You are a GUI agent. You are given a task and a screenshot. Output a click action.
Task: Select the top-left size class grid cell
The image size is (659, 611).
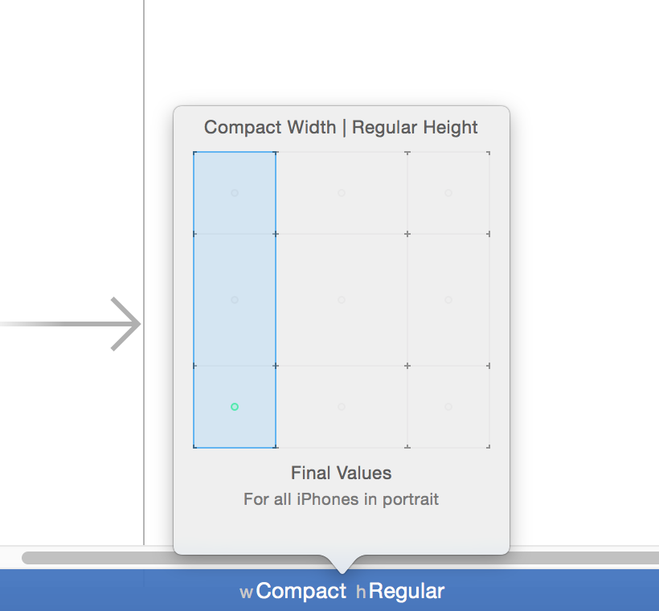235,193
